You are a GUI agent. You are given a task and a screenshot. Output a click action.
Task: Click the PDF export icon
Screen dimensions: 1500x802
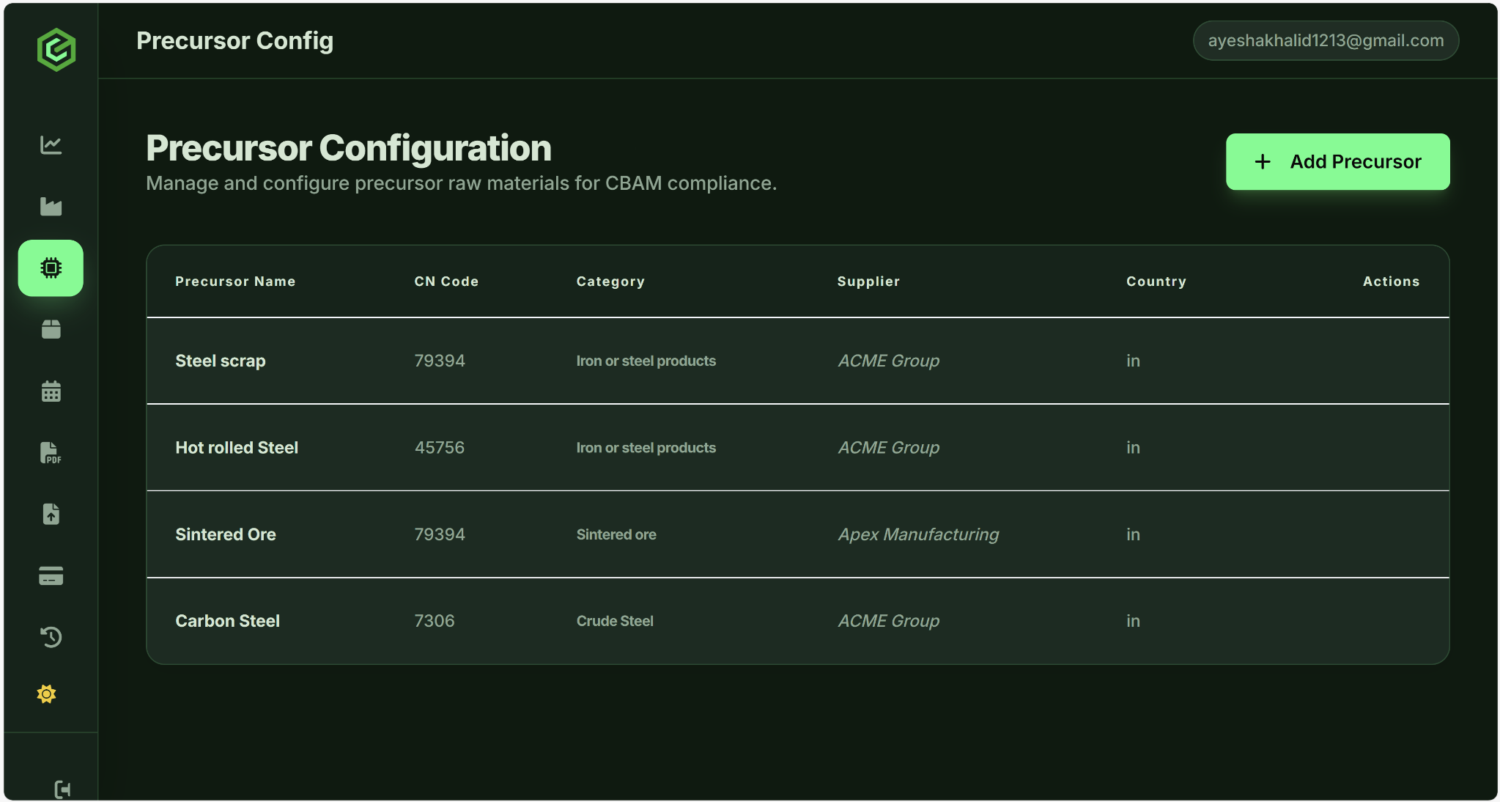(x=51, y=453)
